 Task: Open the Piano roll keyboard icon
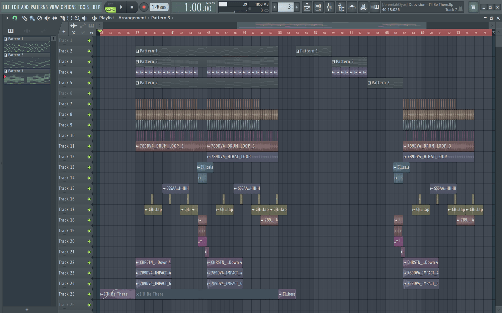[x=374, y=7]
